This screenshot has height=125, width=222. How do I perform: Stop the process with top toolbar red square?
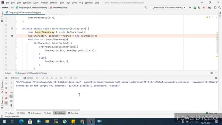pos(204,8)
